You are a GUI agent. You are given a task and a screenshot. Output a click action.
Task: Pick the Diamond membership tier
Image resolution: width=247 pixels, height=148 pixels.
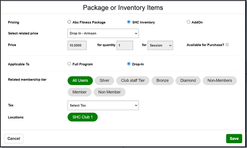tap(188, 81)
